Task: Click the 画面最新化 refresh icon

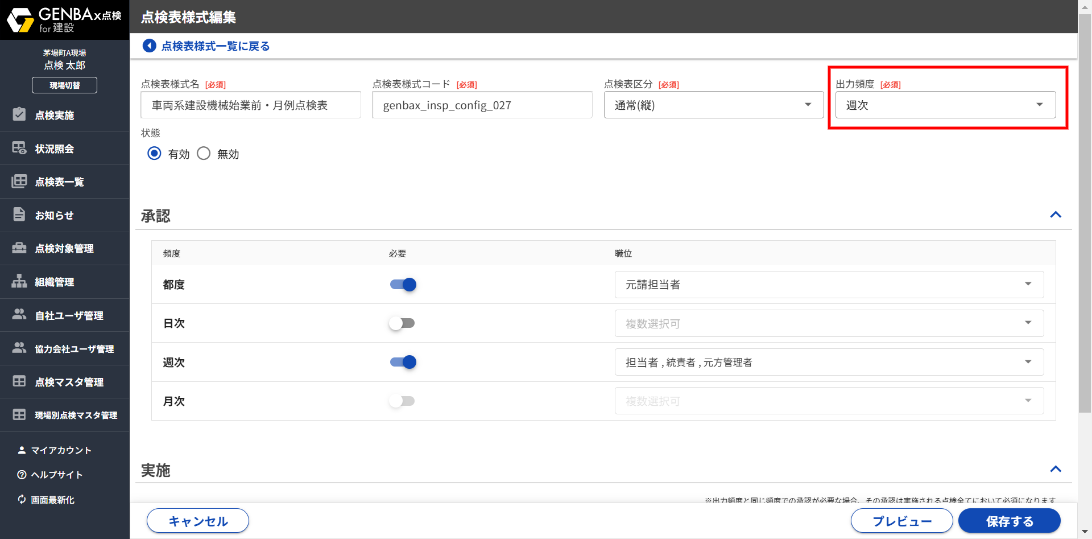Action: [22, 499]
